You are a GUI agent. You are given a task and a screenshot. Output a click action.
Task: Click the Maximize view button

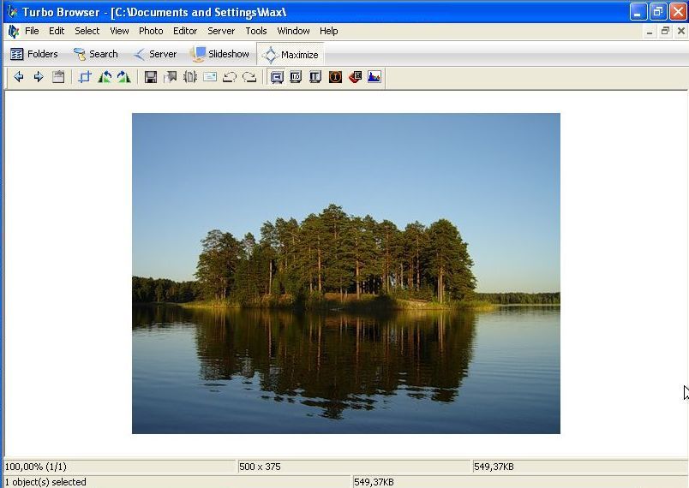[x=291, y=55]
